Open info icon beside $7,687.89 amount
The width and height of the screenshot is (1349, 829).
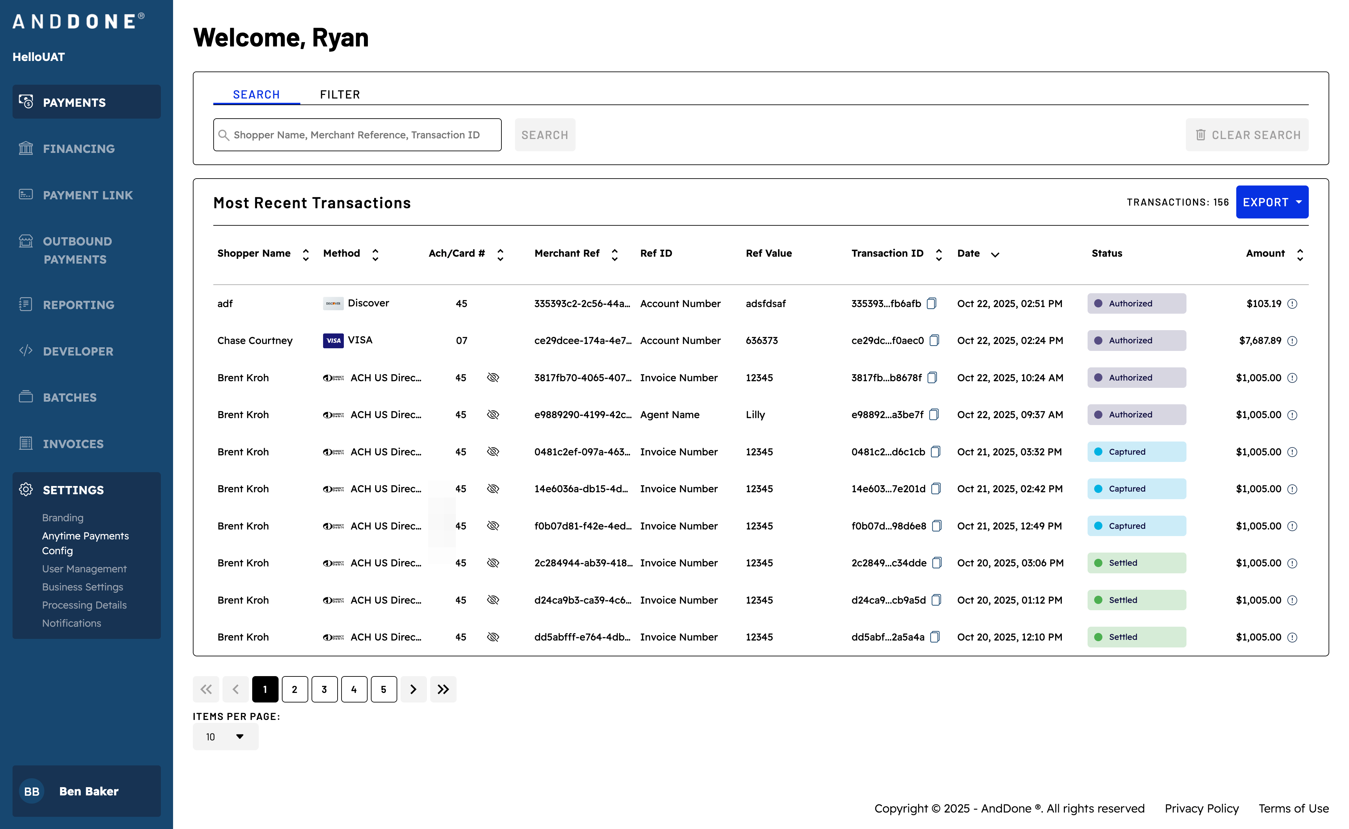pos(1293,341)
